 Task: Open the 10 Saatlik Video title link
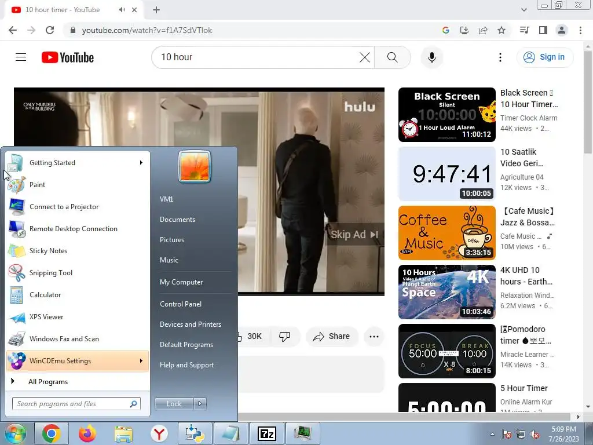(x=522, y=158)
